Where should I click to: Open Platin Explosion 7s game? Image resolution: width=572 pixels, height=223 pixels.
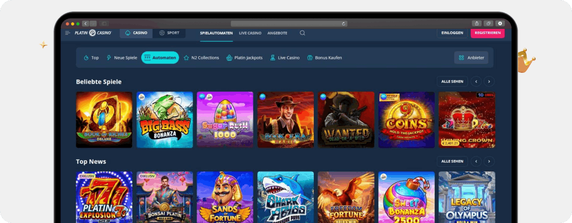tap(104, 197)
